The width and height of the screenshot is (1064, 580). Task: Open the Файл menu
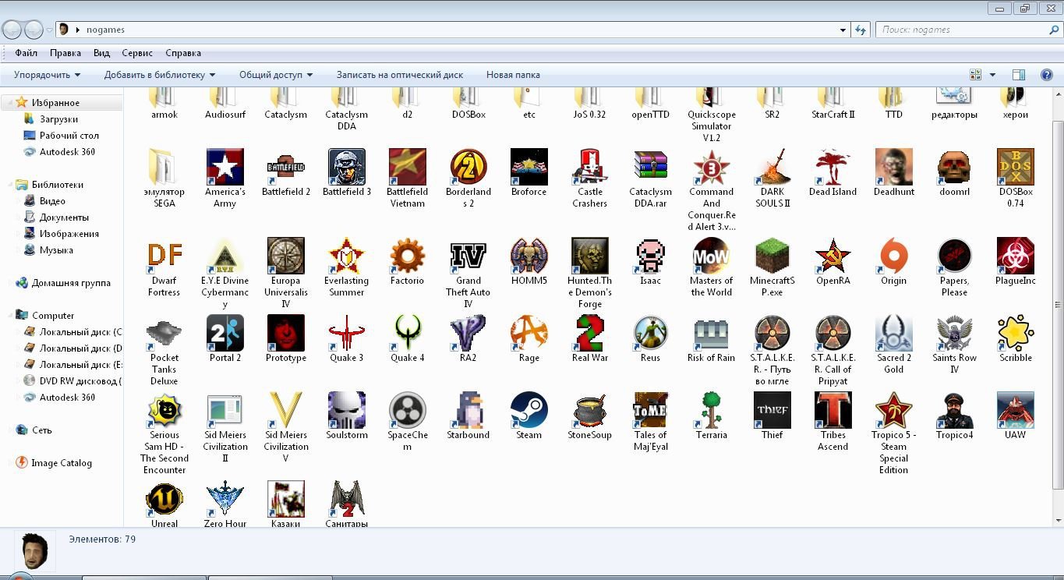tap(26, 53)
